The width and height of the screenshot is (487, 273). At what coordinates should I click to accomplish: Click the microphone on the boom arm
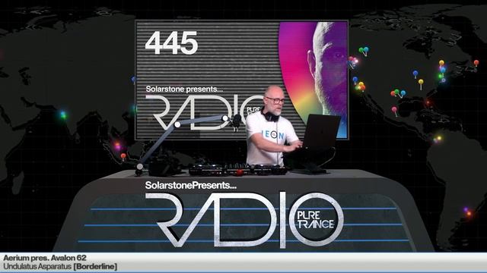pyautogui.click(x=237, y=121)
